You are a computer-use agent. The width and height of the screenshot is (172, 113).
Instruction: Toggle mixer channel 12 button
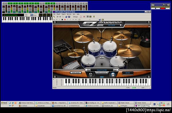coord(64,3)
